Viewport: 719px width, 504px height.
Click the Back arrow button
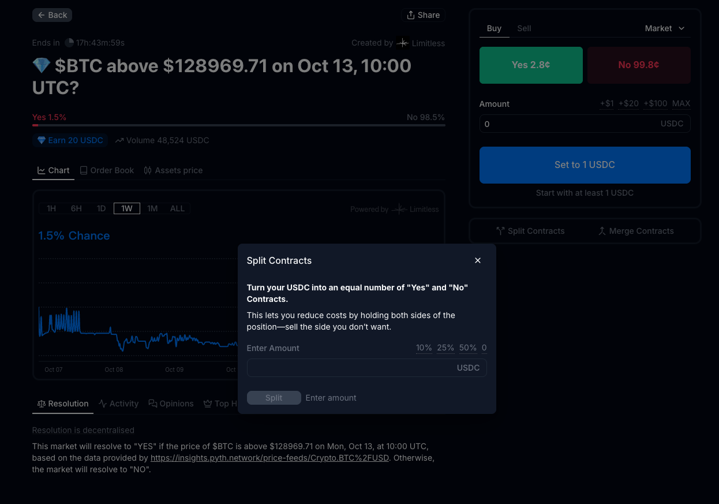coord(52,15)
